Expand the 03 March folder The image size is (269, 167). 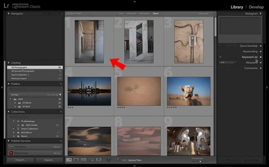pos(14,102)
